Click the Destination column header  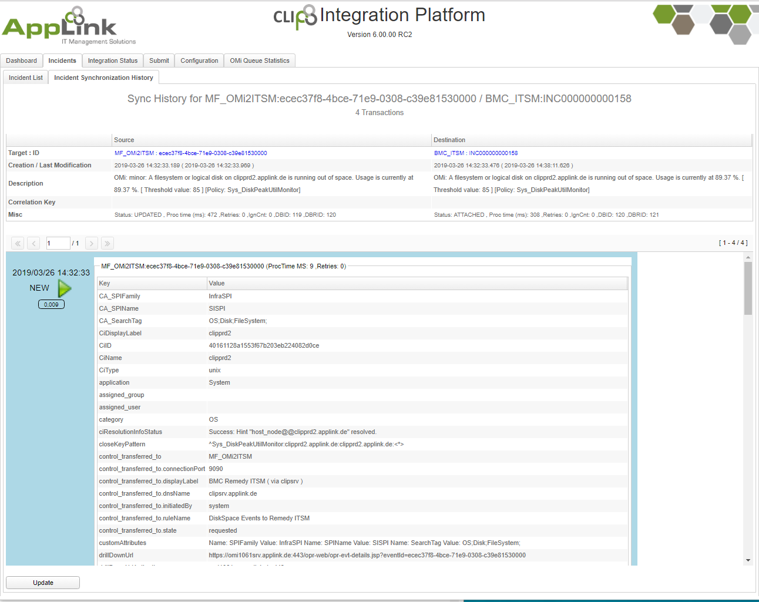[x=592, y=140]
